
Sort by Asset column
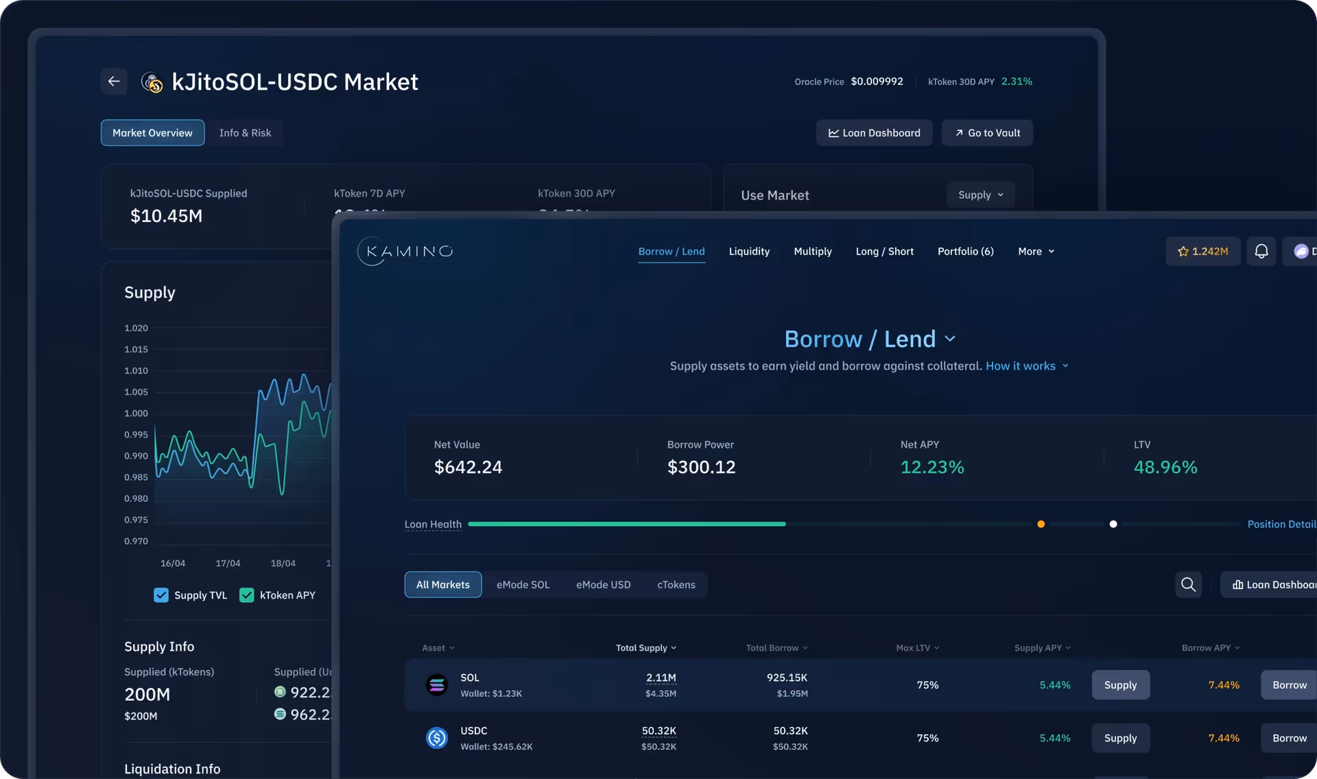pos(438,648)
